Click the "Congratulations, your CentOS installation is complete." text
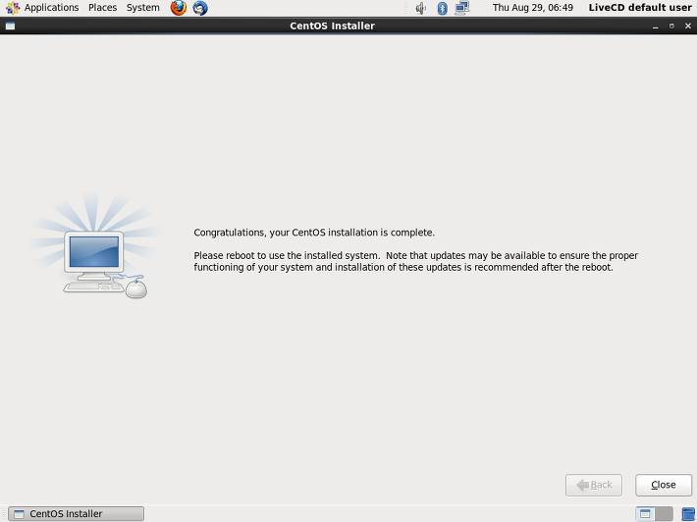This screenshot has height=522, width=697. tap(314, 233)
